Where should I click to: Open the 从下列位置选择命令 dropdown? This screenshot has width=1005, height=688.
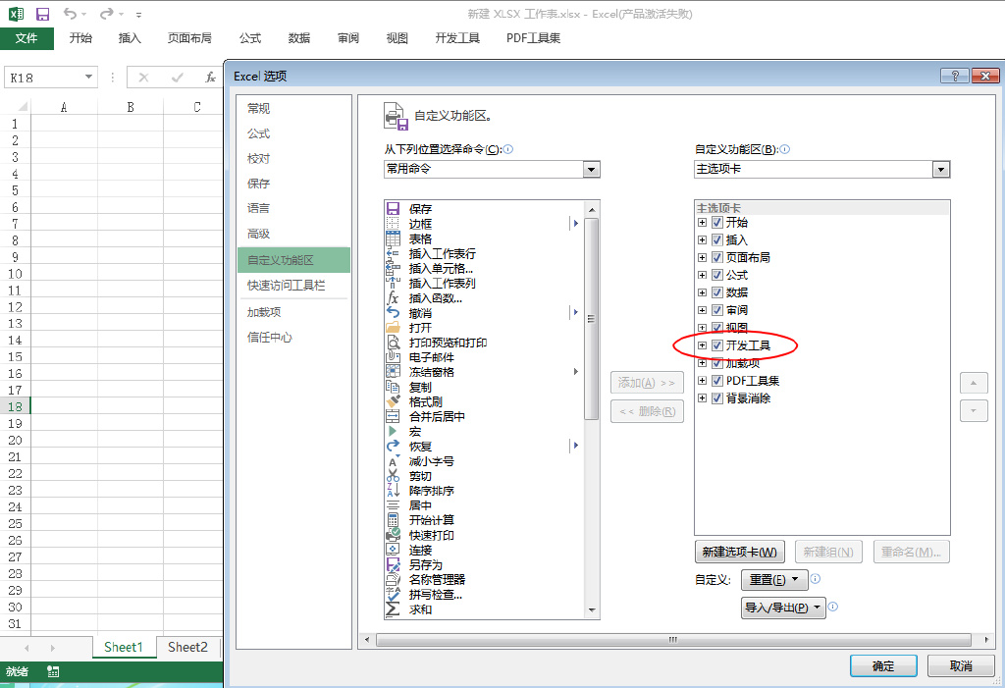click(x=591, y=169)
